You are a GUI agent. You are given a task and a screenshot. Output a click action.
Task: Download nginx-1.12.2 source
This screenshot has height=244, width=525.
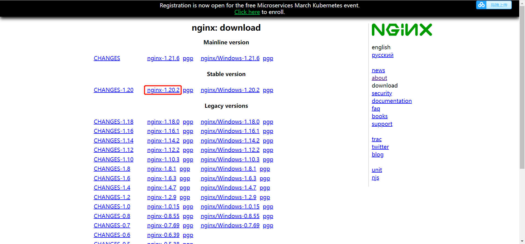pyautogui.click(x=163, y=150)
